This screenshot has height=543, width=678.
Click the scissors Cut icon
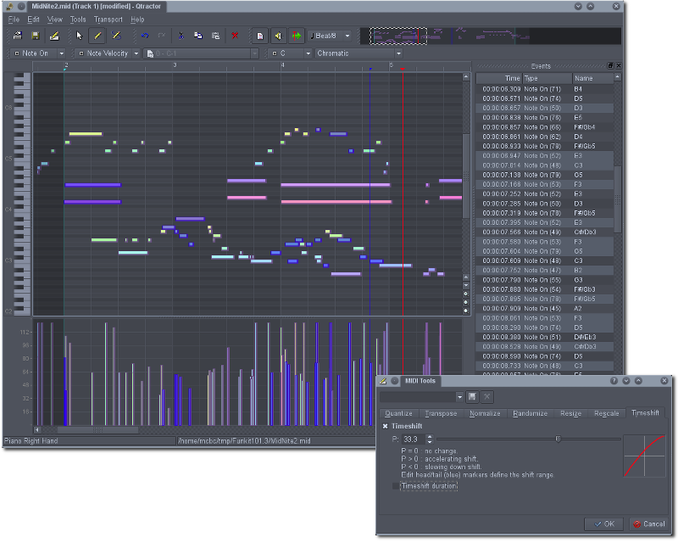pyautogui.click(x=181, y=36)
